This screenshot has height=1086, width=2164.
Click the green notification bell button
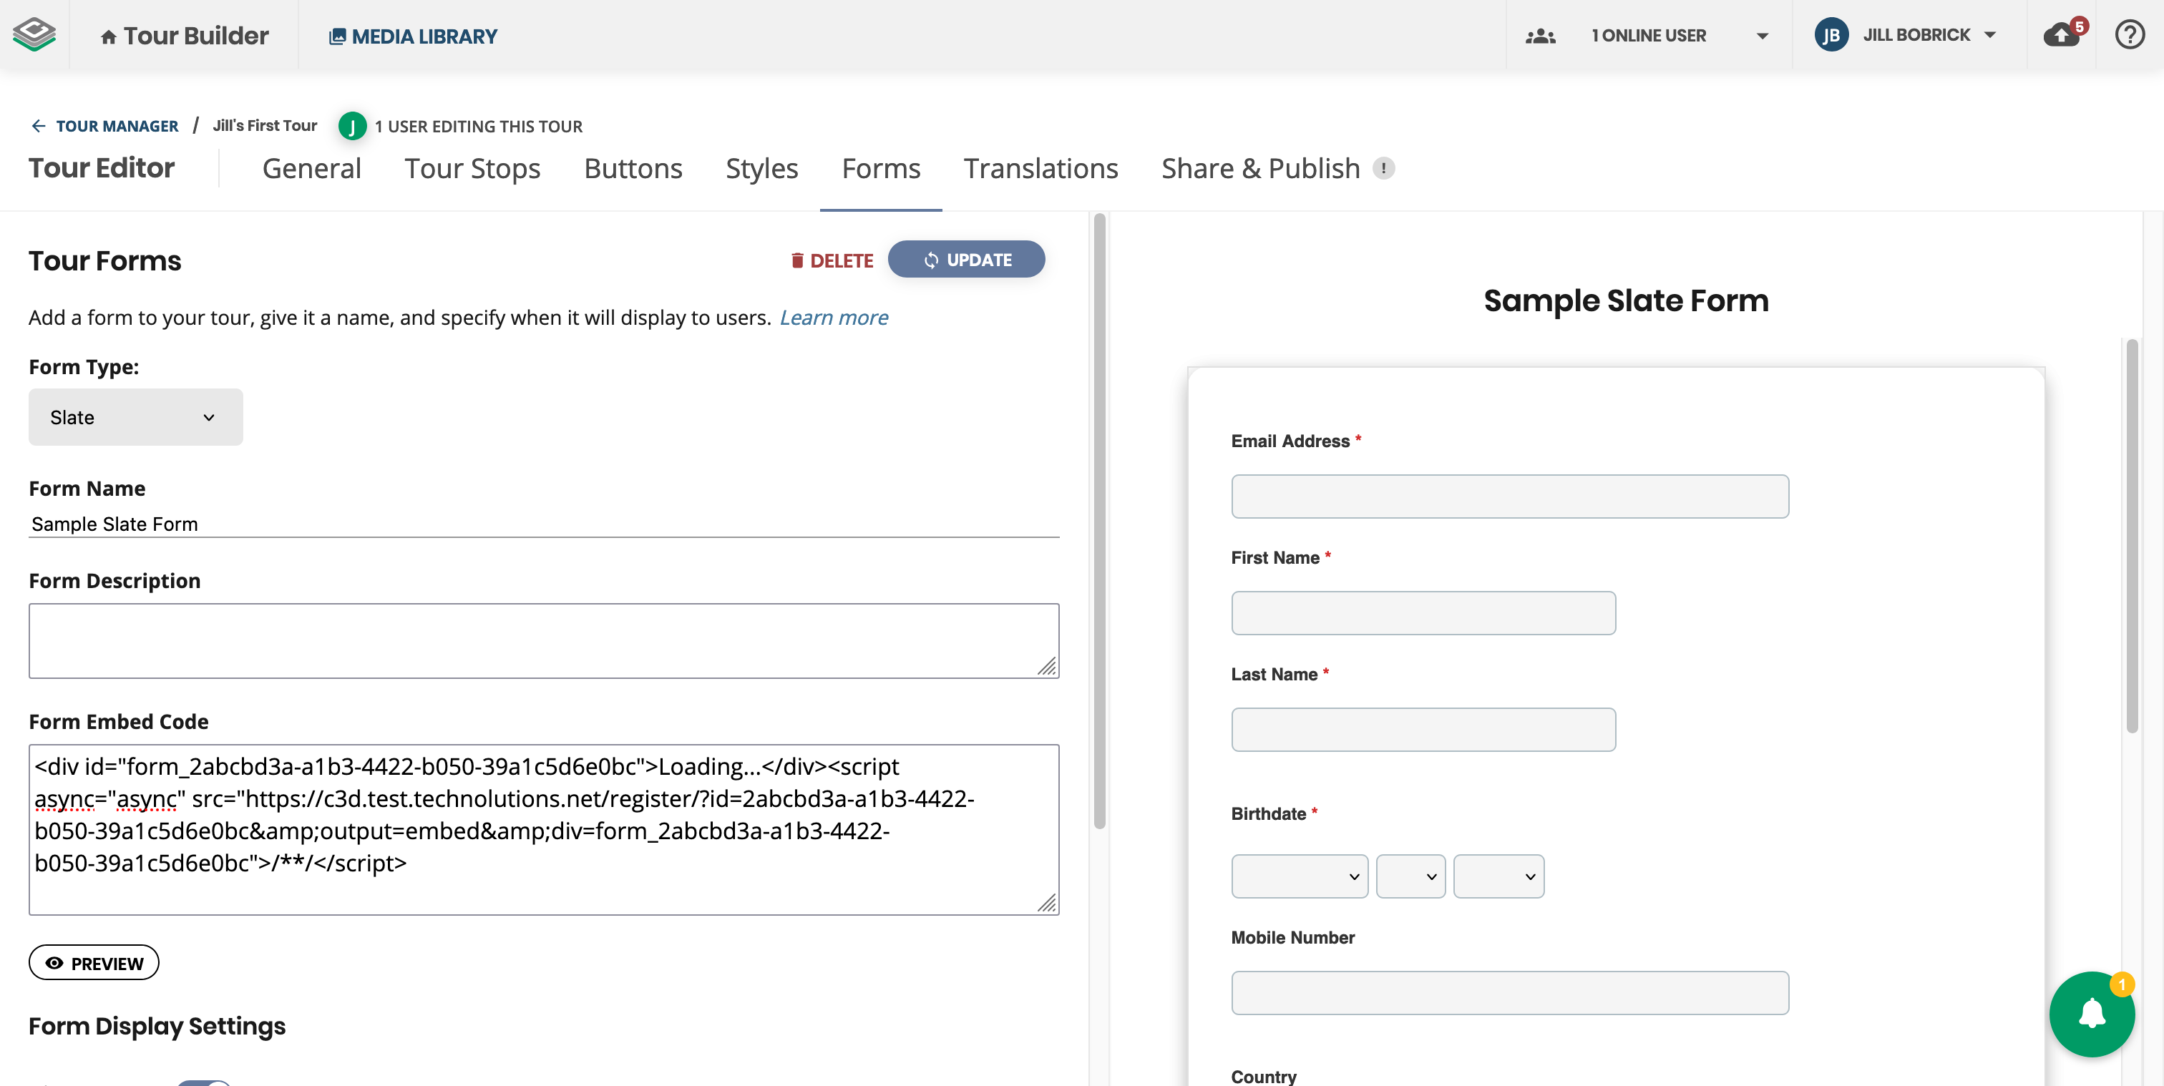coord(2091,1014)
